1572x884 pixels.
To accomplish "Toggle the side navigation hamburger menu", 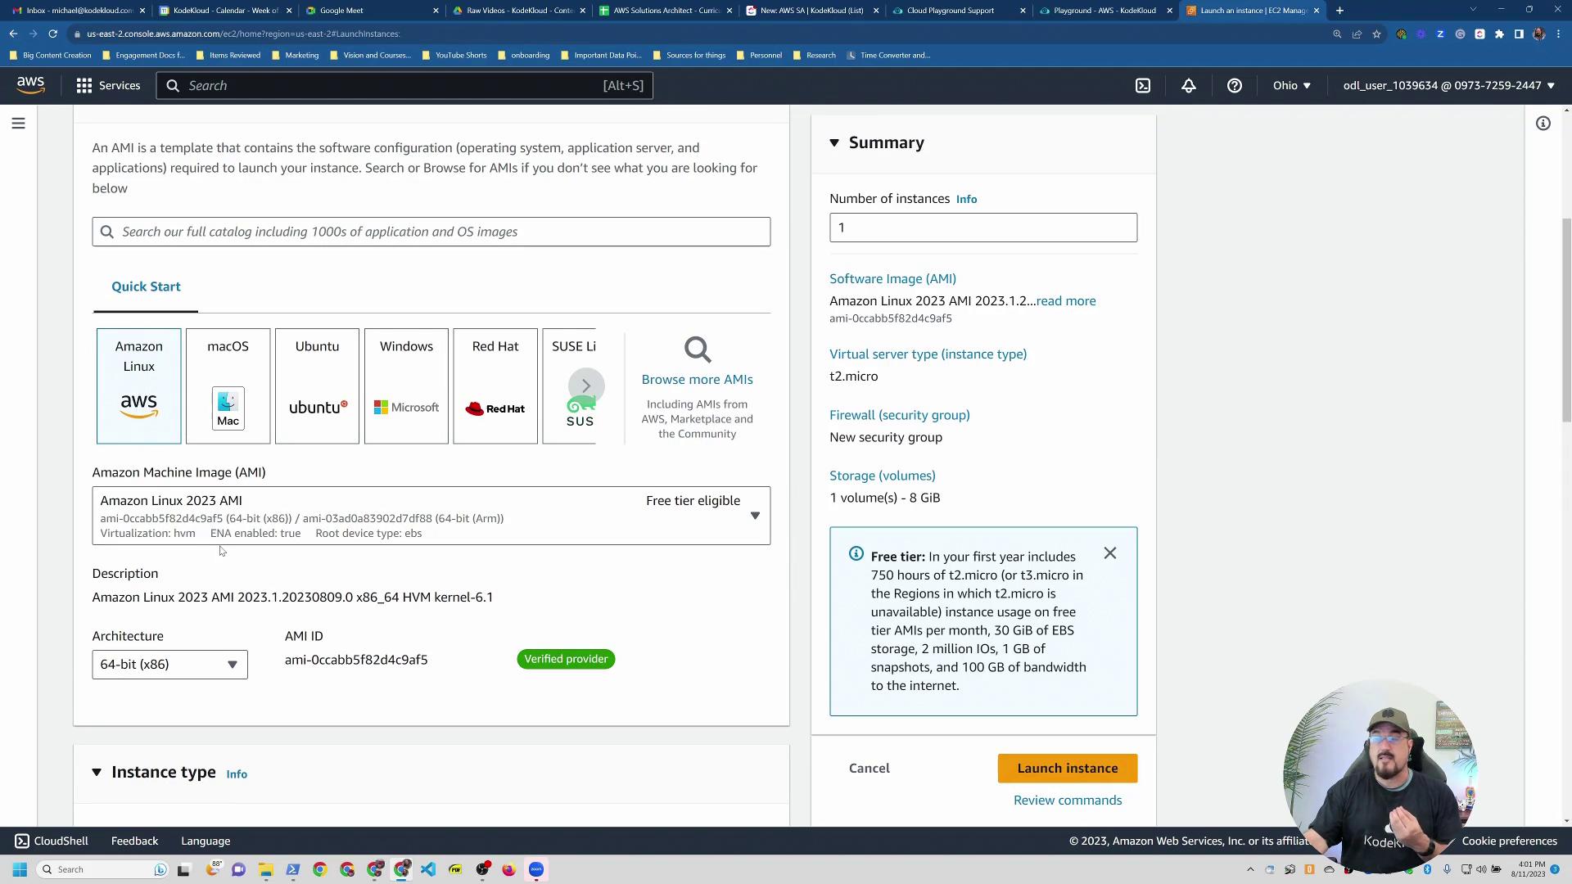I will (18, 124).
